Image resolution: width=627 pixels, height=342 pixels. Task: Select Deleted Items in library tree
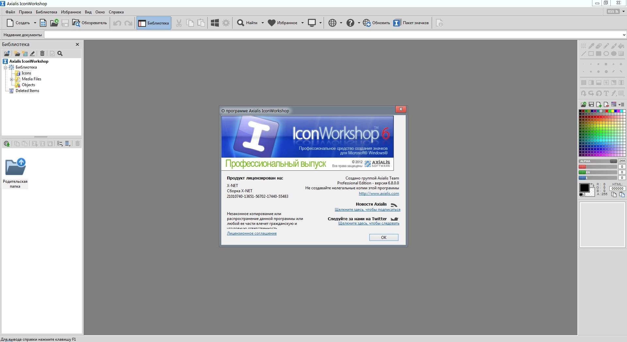(x=27, y=91)
